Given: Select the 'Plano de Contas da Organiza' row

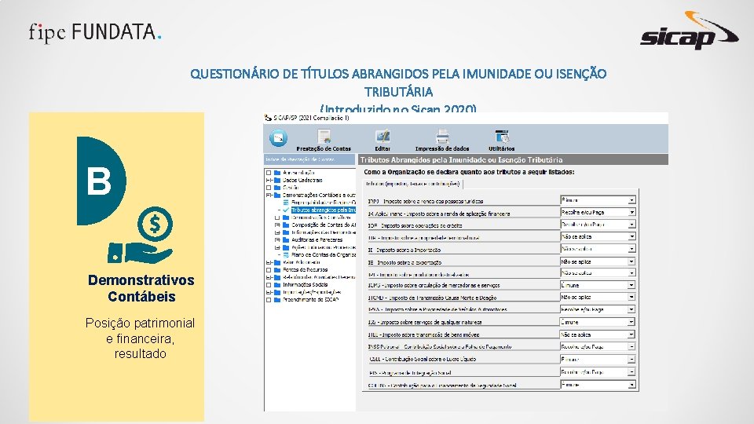Looking at the screenshot, I should tap(324, 254).
